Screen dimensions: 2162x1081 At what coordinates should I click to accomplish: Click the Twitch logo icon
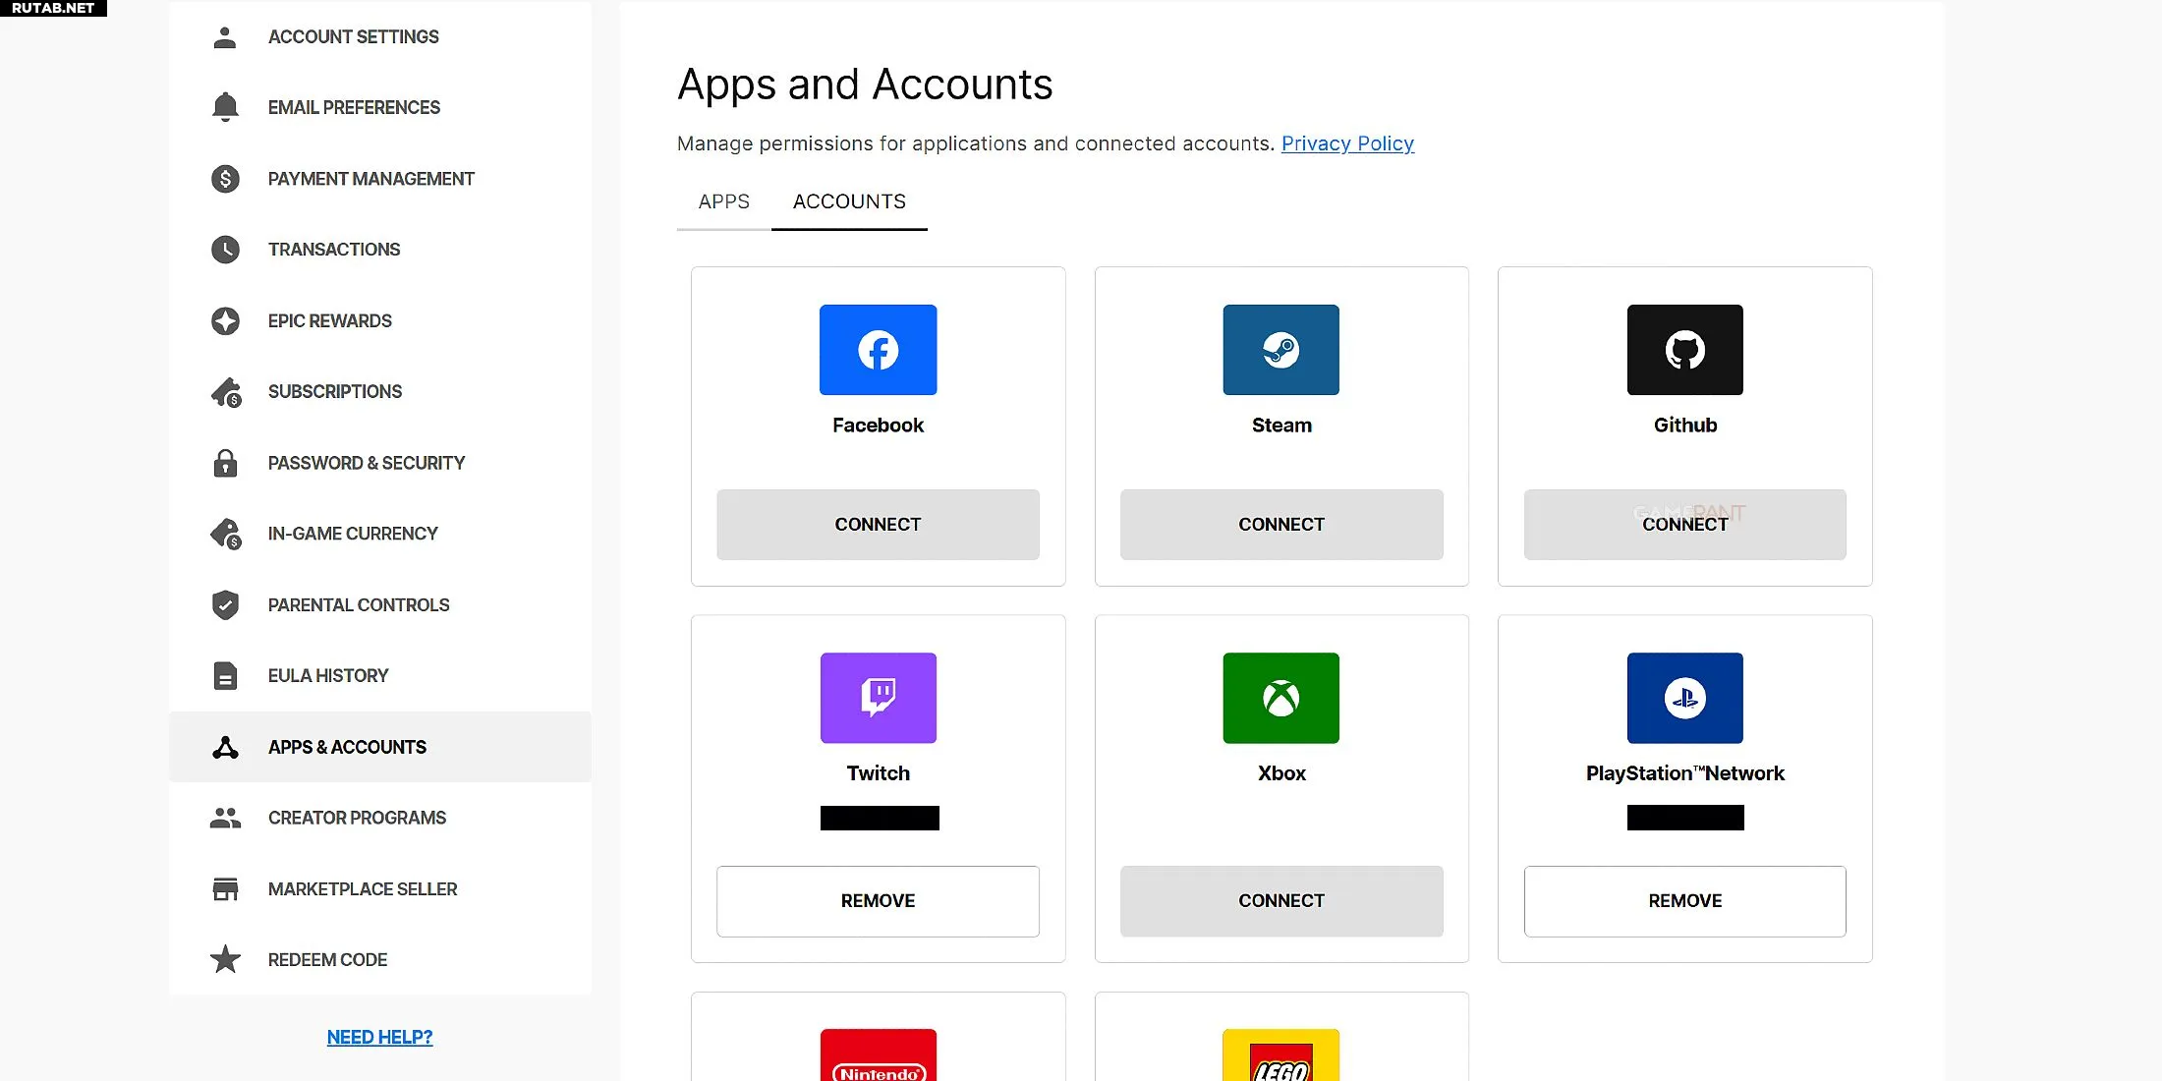[x=878, y=698]
